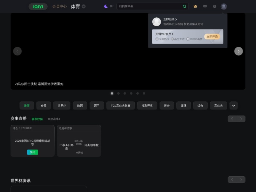Click the download client icon
Viewport: 256px width, 192px height.
[205, 6]
